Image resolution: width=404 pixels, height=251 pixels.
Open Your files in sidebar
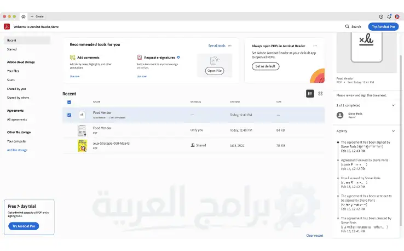click(x=13, y=71)
